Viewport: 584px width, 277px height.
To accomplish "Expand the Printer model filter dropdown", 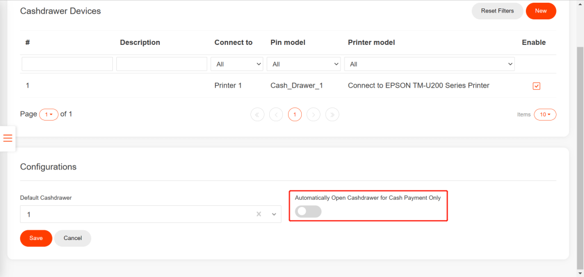I will (429, 64).
